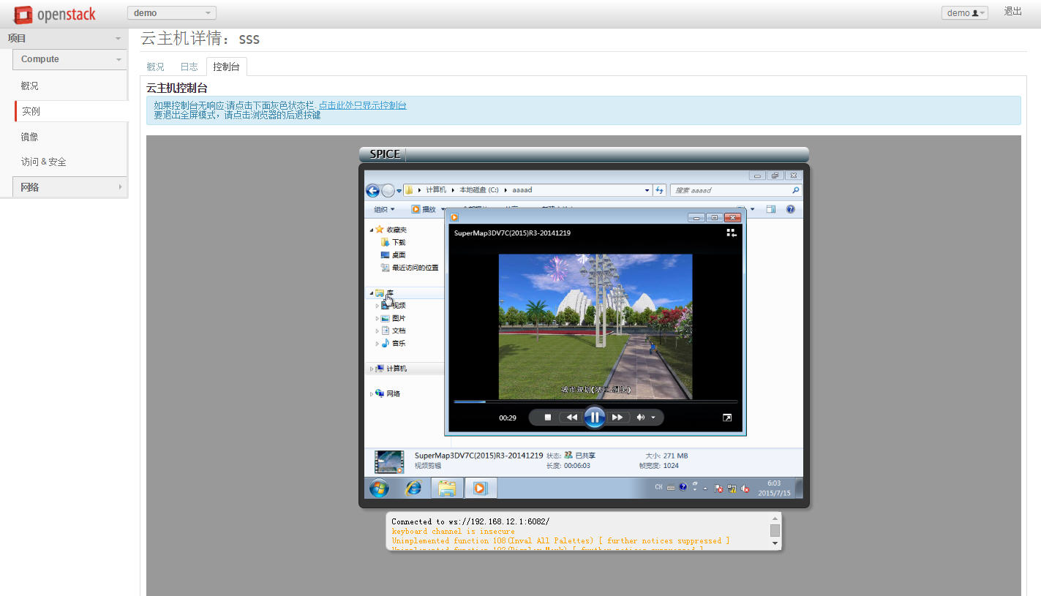Open the demo user menu

coord(966,13)
